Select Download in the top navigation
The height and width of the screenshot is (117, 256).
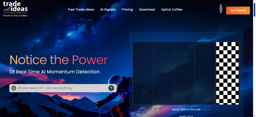coord(147,9)
